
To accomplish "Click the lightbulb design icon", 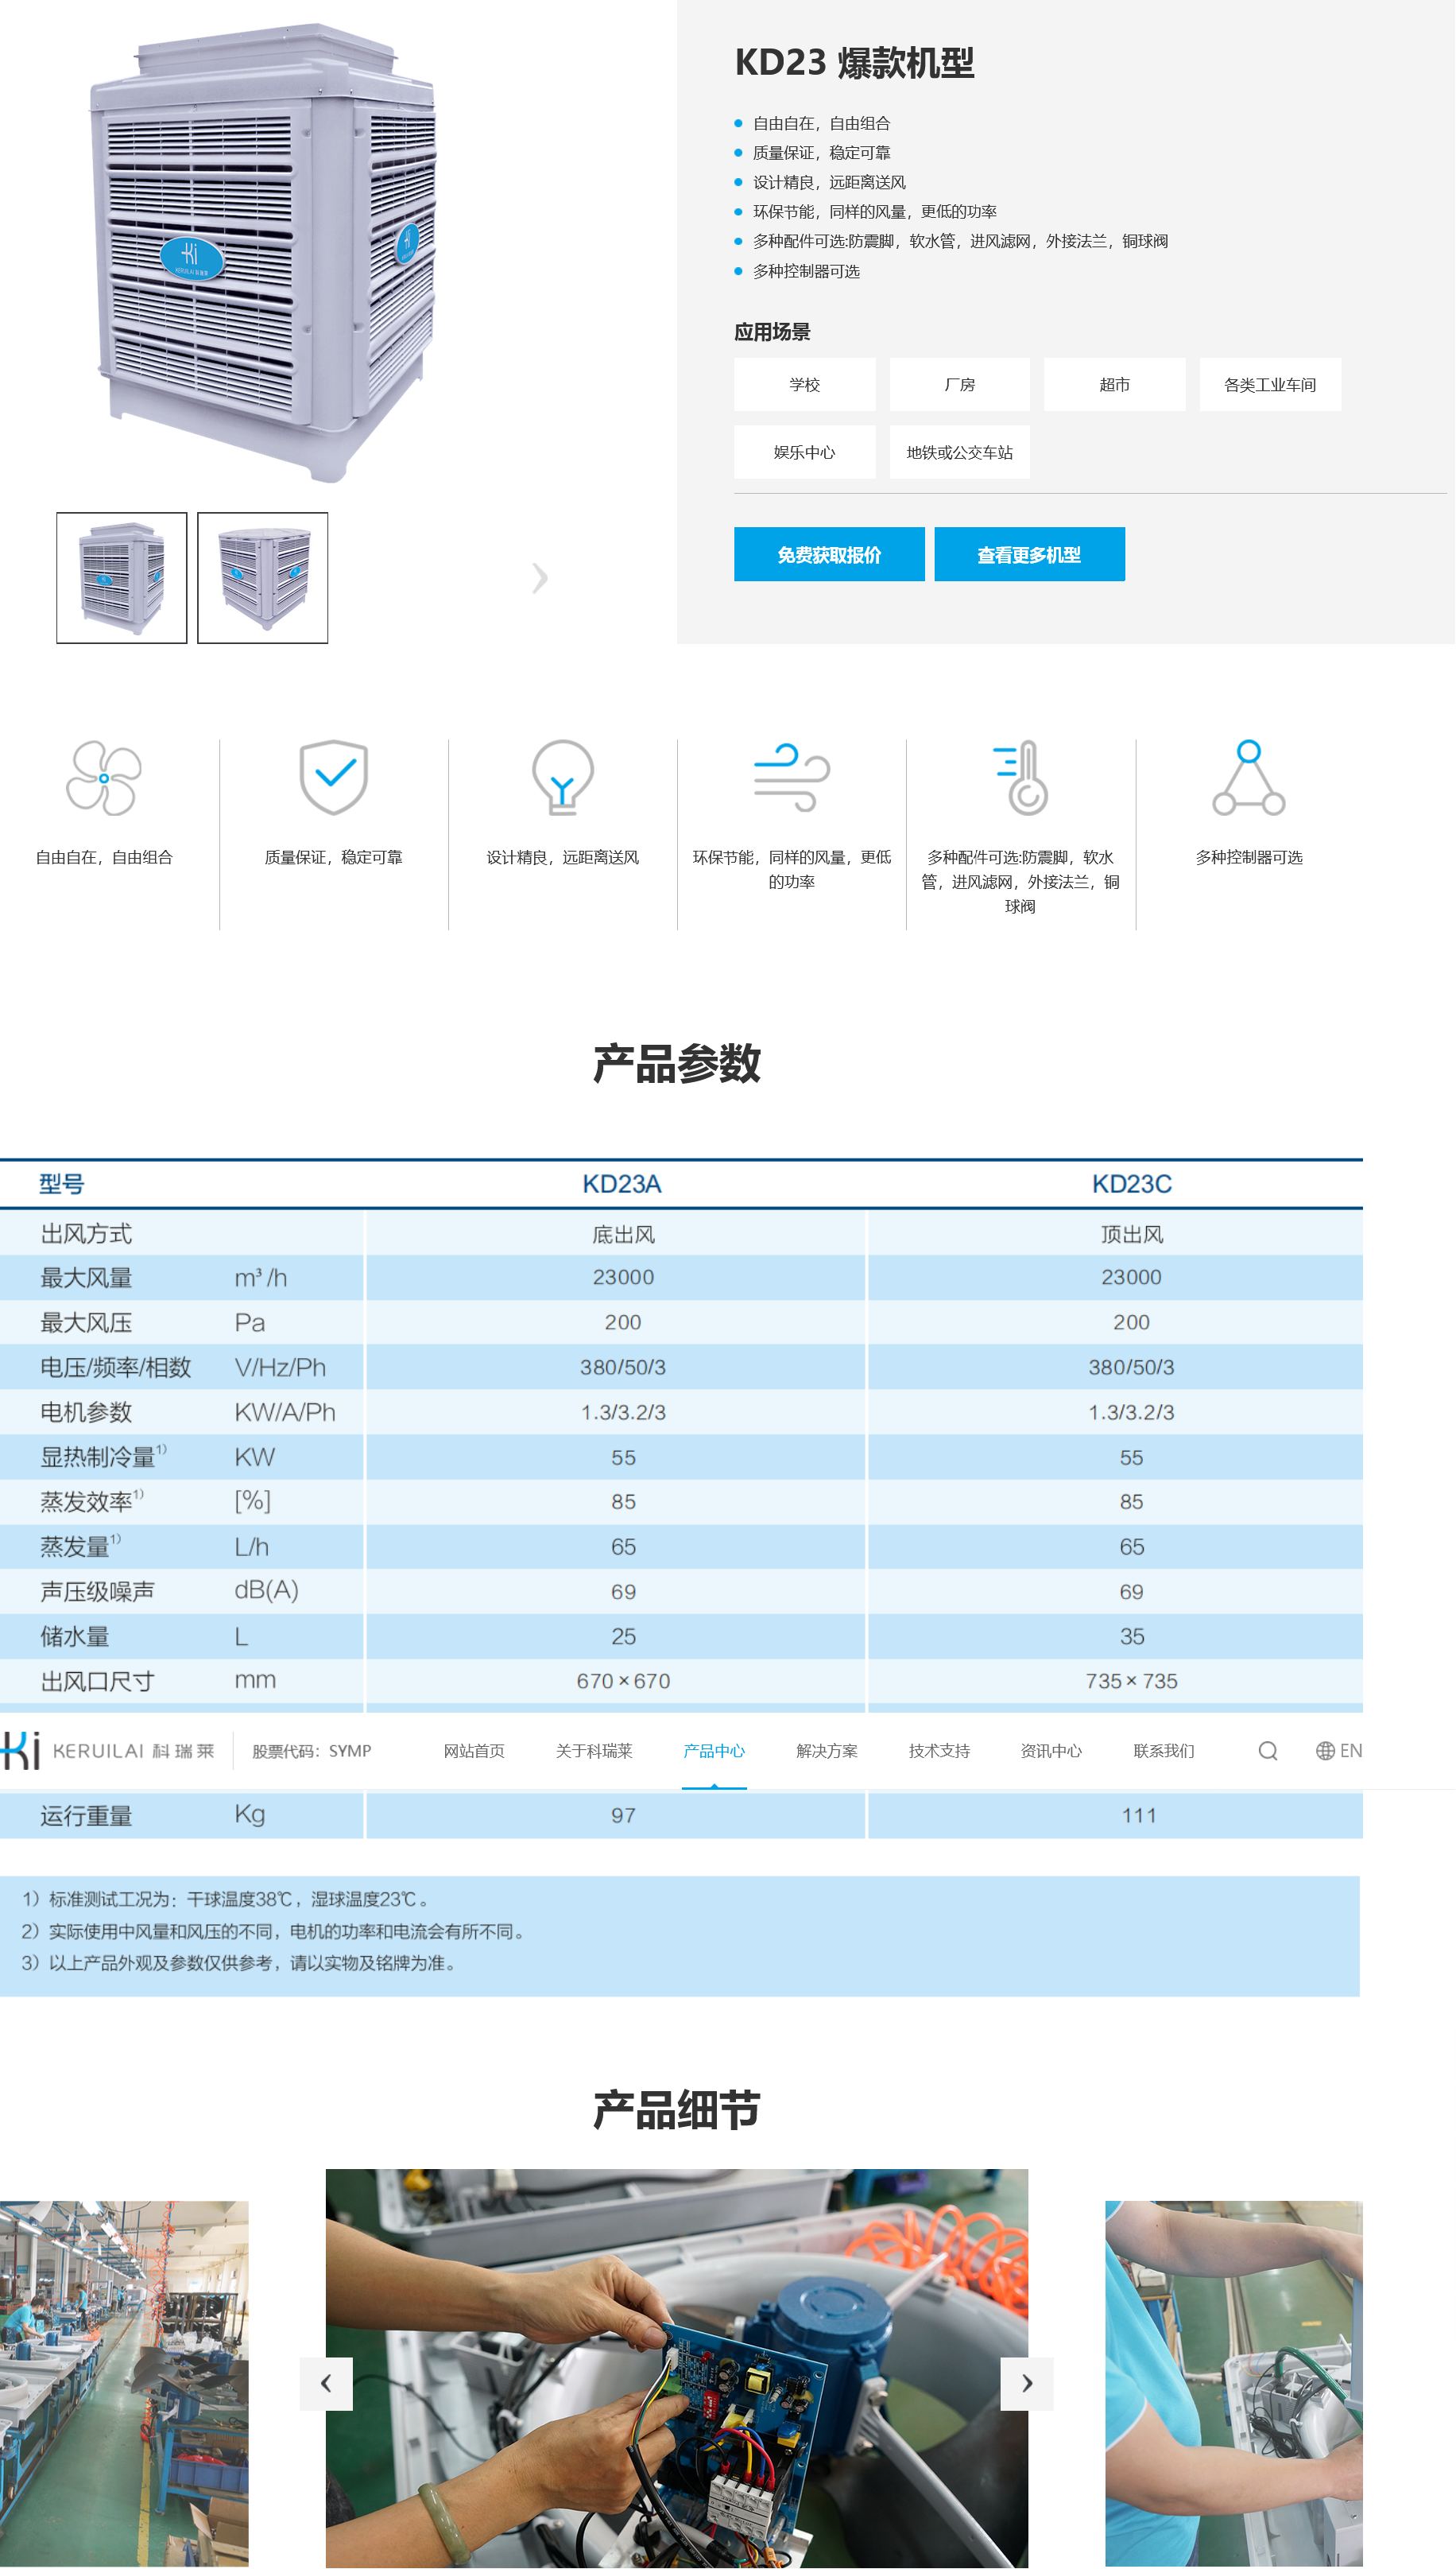I will coord(562,778).
